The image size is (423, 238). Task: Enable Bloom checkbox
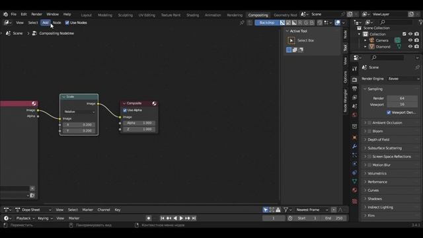[x=369, y=131]
